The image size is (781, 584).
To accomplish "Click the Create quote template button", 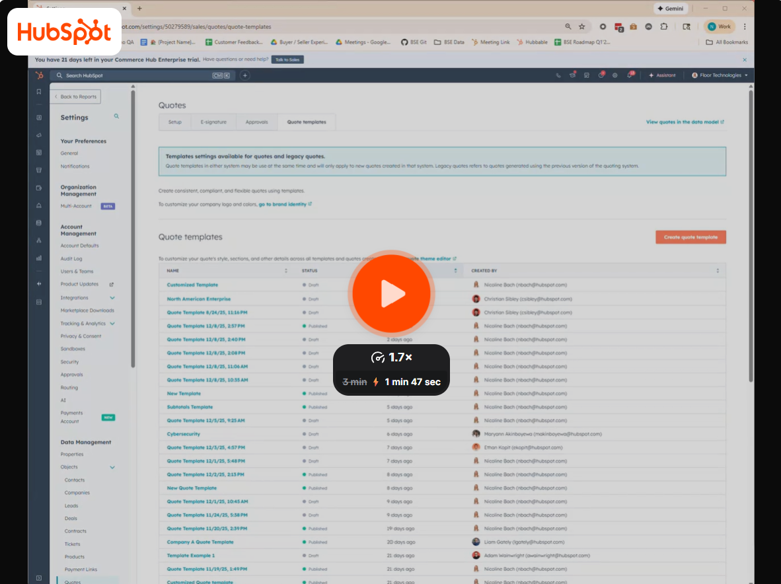I will coord(690,237).
